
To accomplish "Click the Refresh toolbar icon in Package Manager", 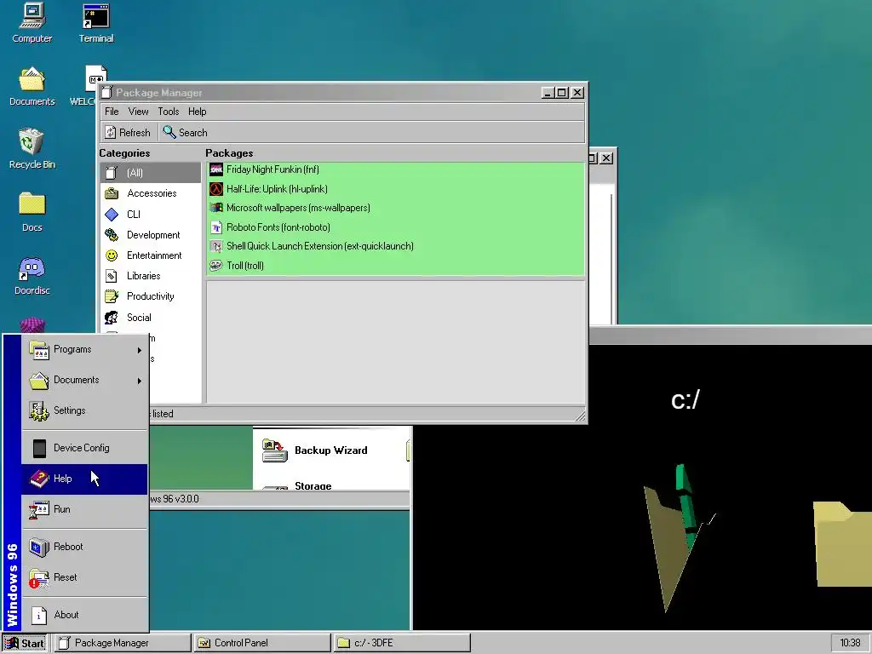I will 111,132.
